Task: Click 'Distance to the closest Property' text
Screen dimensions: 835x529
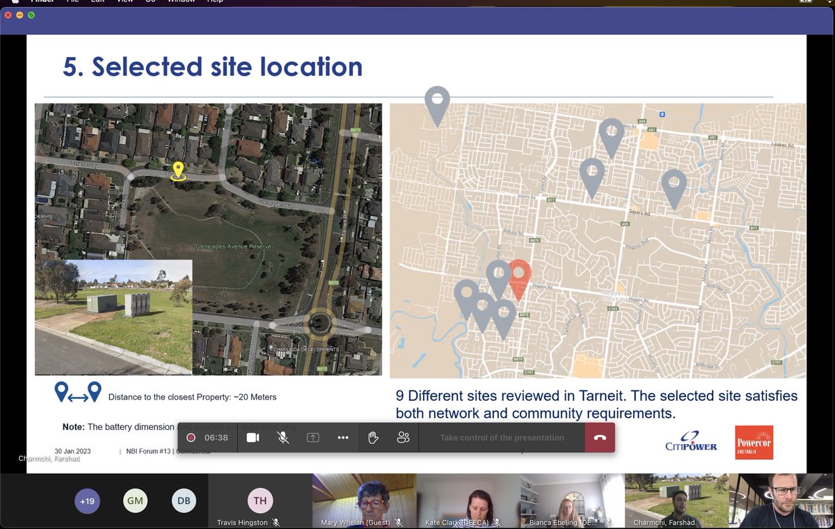Action: [x=192, y=397]
